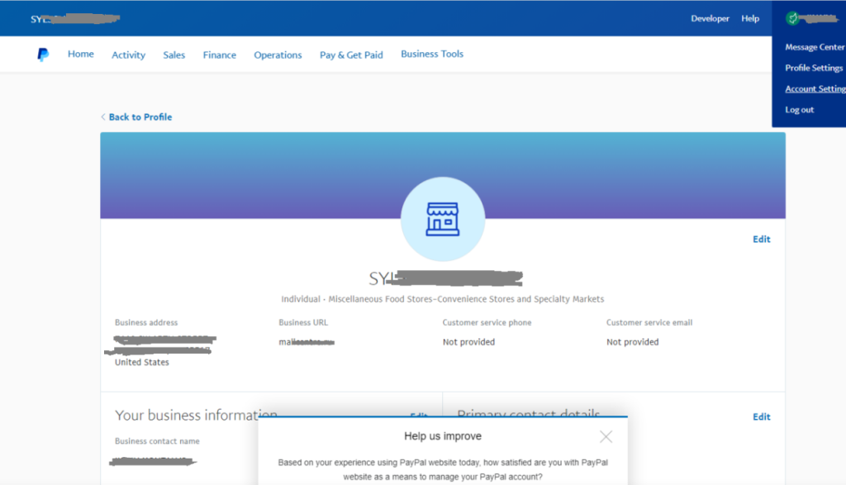Open the Finance section
Viewport: 846px width, 485px height.
point(219,54)
